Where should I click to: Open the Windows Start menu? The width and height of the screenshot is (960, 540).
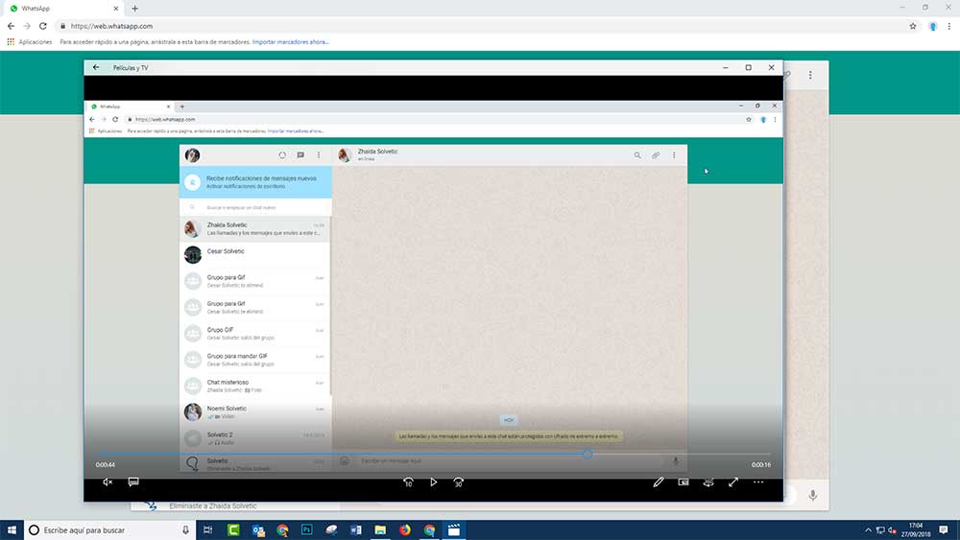click(12, 530)
